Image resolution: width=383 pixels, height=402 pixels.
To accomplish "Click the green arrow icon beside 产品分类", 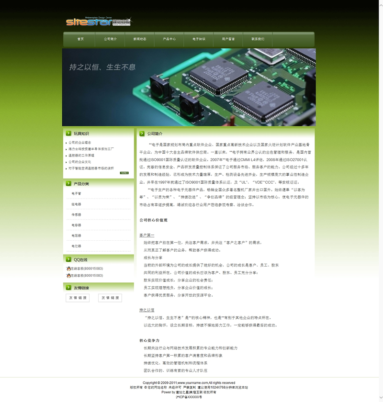I will tap(68, 184).
